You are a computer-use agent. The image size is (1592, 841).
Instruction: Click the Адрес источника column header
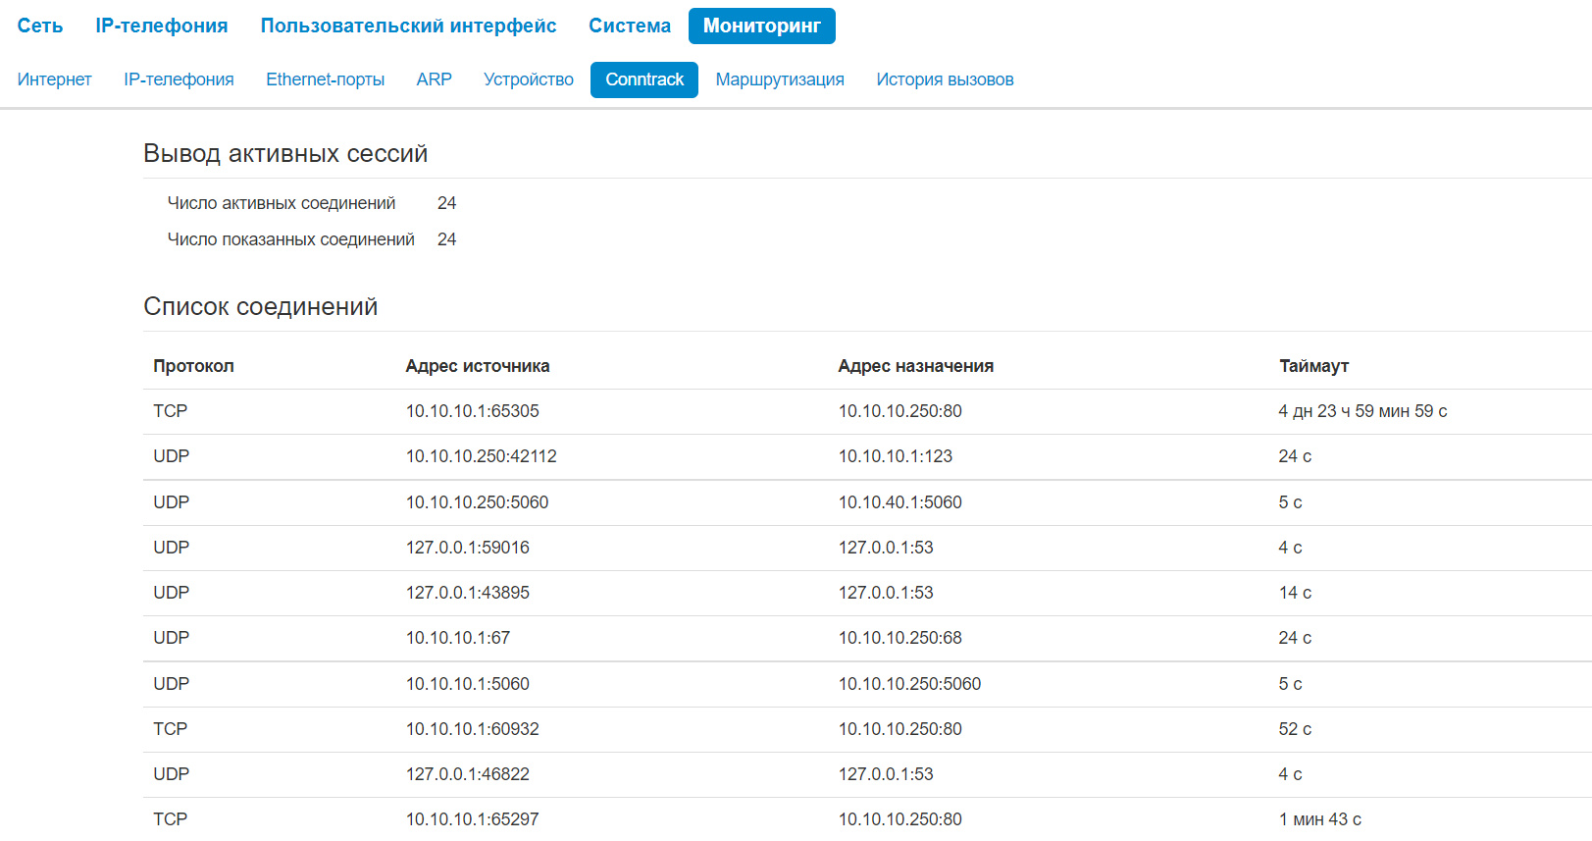[x=478, y=366]
